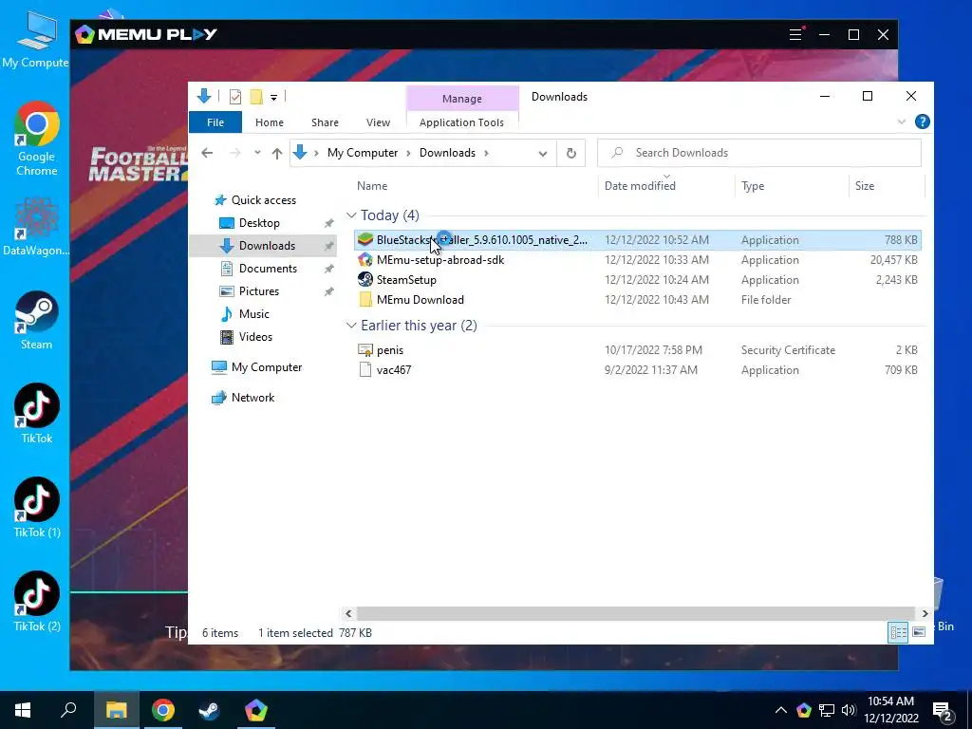Click the Back navigation arrow

[207, 153]
